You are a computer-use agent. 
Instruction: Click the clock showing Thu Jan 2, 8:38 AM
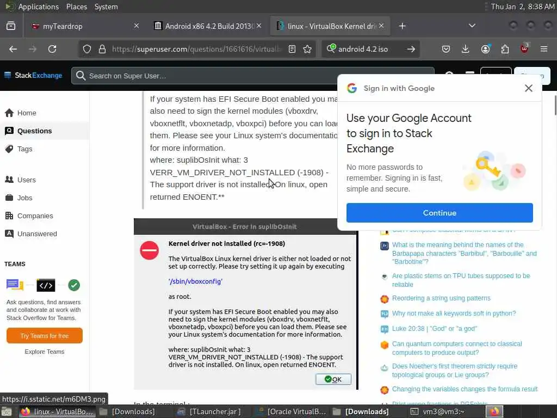click(523, 7)
